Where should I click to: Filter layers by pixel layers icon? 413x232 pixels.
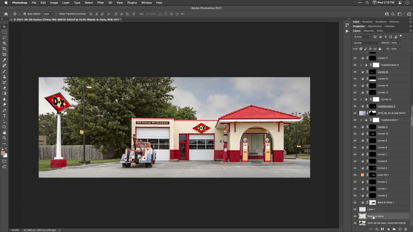pyautogui.click(x=375, y=37)
